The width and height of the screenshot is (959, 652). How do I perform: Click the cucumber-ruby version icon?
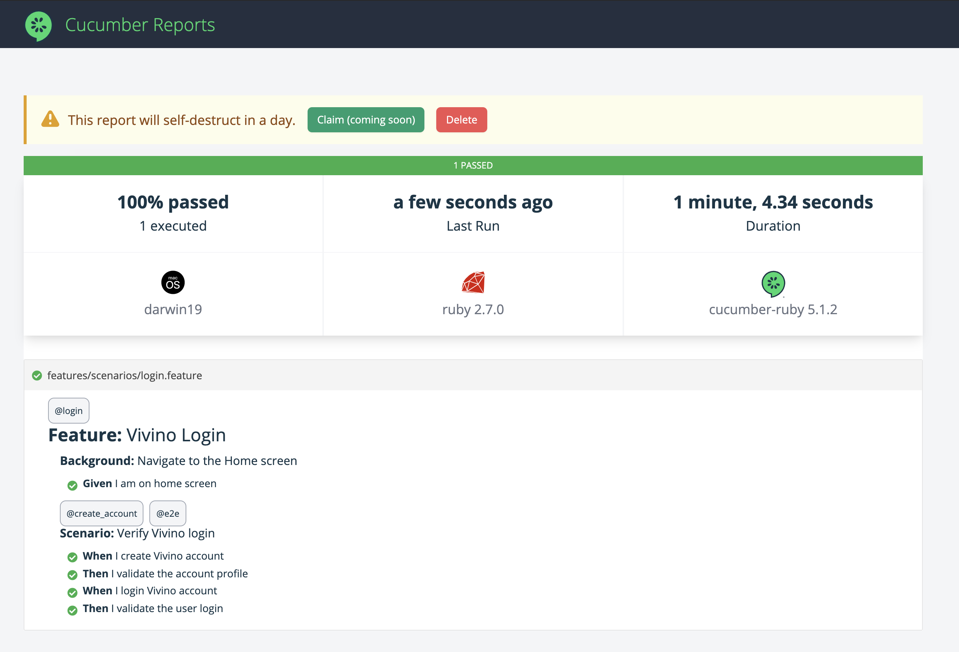pos(773,283)
